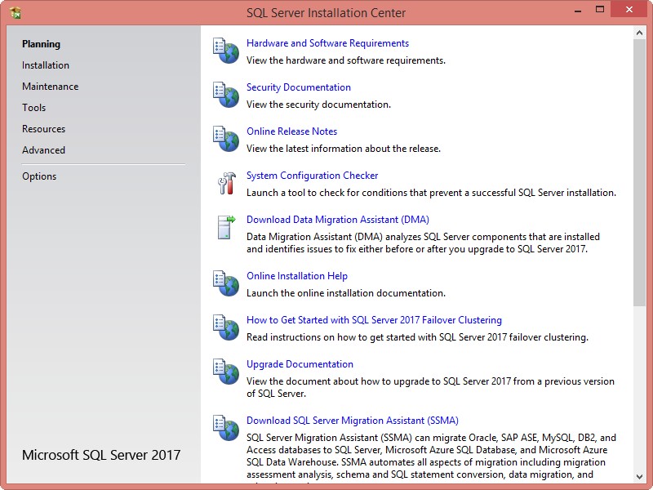Image resolution: width=653 pixels, height=490 pixels.
Task: Click the "Microsoft SQL Server 2017" label
Action: 101,455
